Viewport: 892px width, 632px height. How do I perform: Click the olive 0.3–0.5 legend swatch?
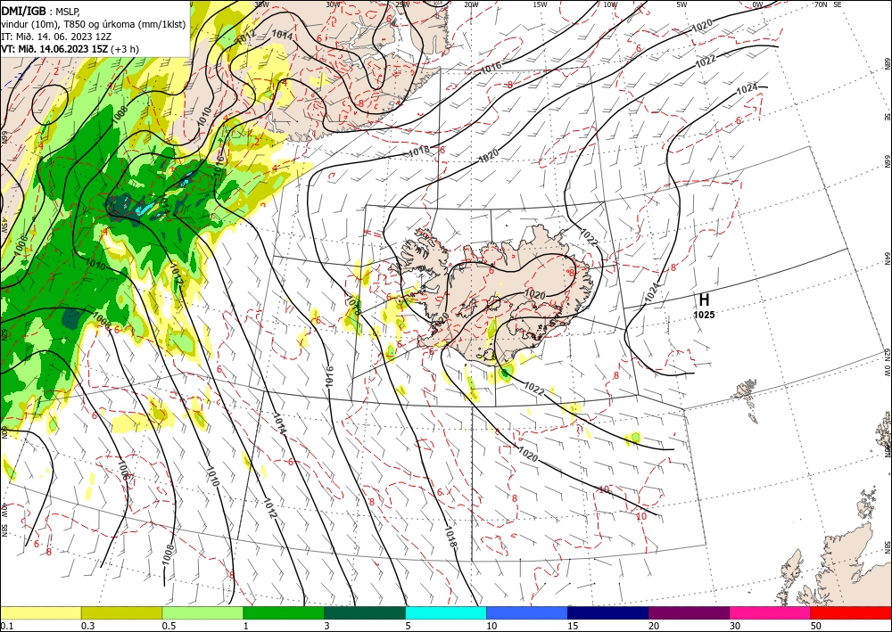[x=121, y=612]
